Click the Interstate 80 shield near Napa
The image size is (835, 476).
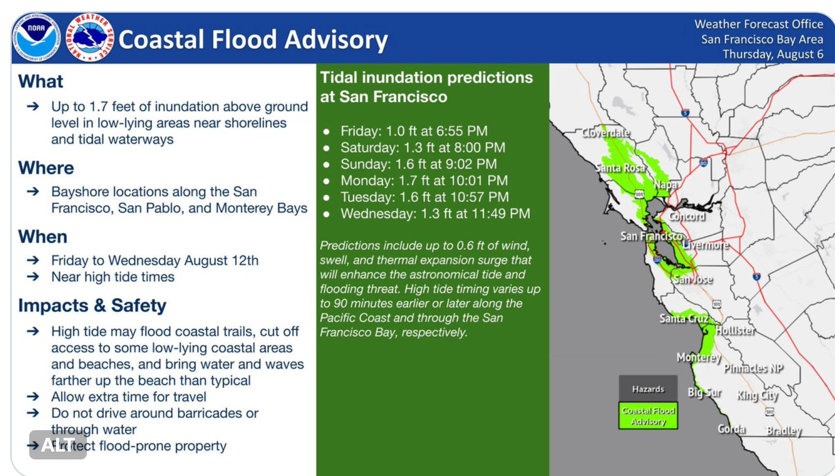click(x=703, y=163)
